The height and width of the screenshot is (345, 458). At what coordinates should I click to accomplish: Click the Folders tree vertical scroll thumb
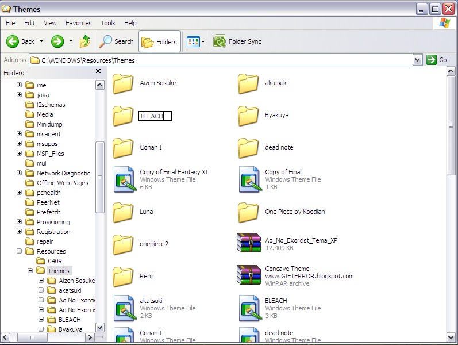pyautogui.click(x=99, y=178)
